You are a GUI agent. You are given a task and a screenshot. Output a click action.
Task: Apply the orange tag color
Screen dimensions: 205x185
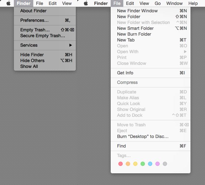pyautogui.click(x=128, y=164)
